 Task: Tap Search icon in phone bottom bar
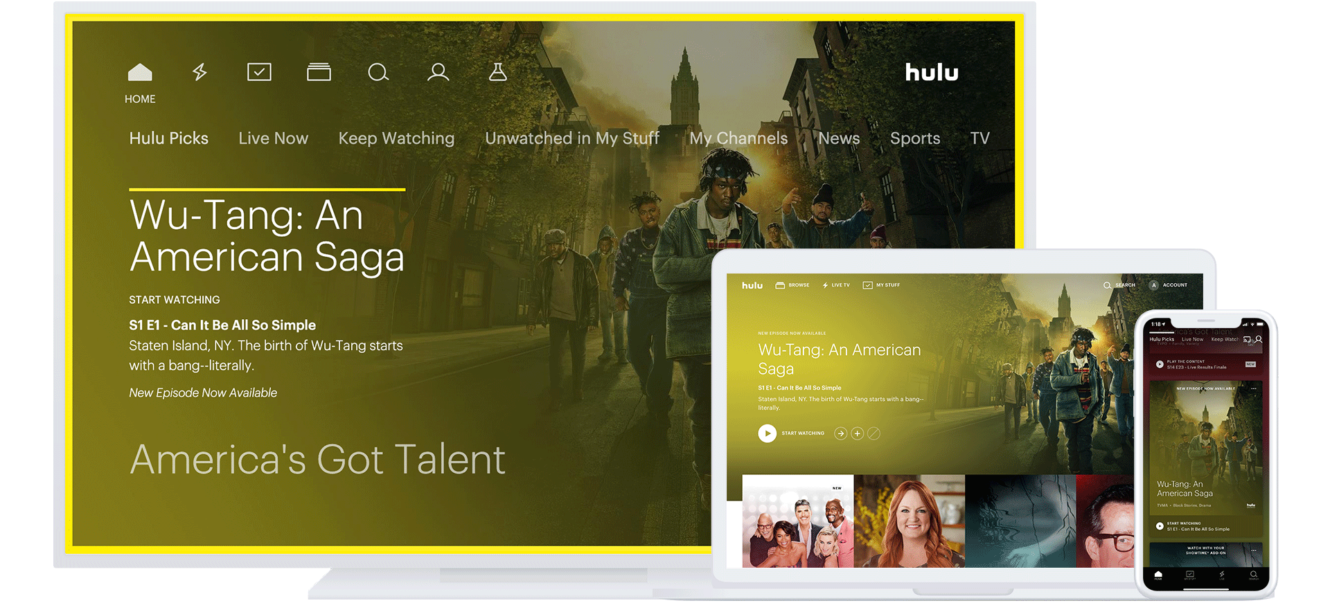point(1254,575)
